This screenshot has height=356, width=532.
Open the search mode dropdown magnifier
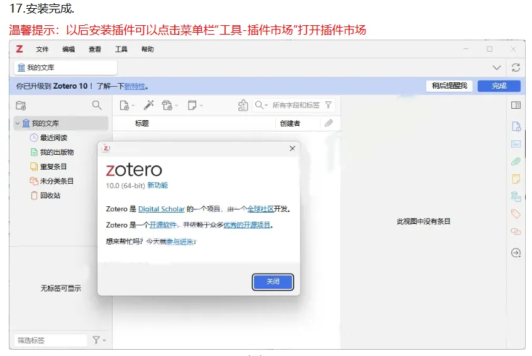coord(261,105)
